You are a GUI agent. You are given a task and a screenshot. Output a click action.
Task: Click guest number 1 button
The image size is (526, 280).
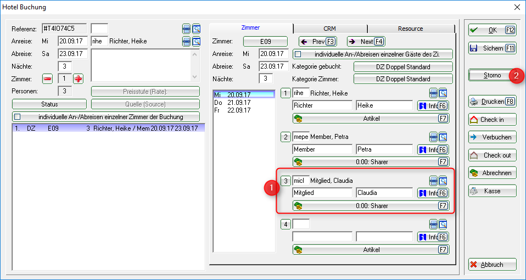[286, 93]
